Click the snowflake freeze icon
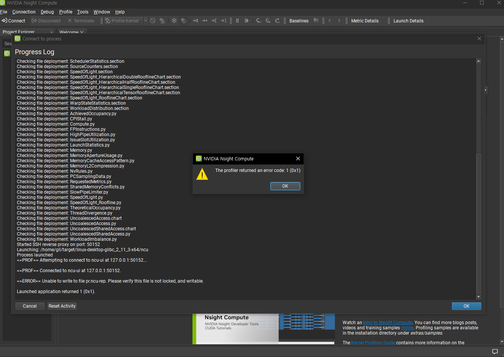The width and height of the screenshot is (504, 357). 174,21
